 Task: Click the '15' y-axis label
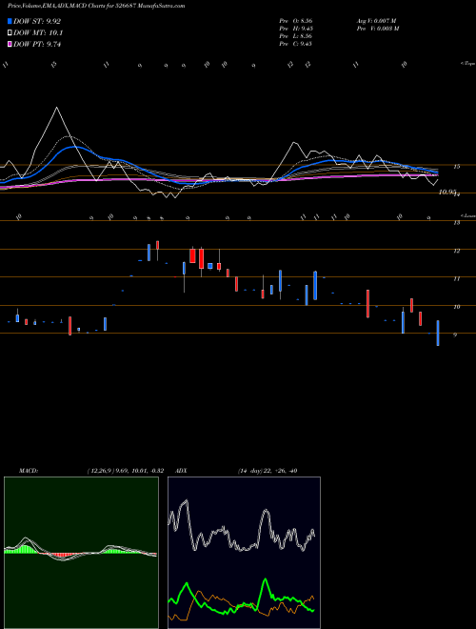[456, 167]
